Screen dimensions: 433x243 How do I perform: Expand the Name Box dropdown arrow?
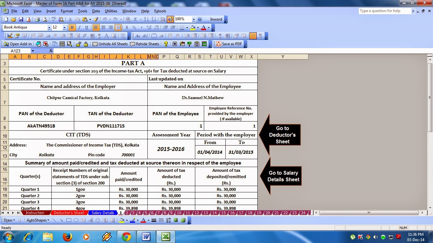point(32,51)
